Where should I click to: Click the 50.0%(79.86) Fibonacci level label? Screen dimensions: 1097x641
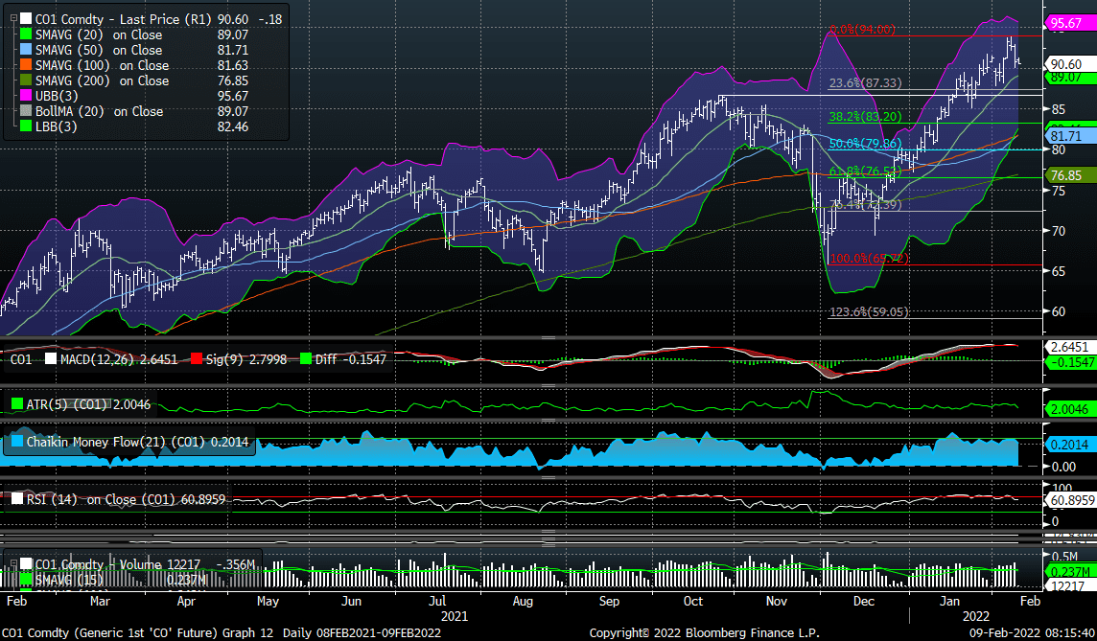click(x=866, y=144)
